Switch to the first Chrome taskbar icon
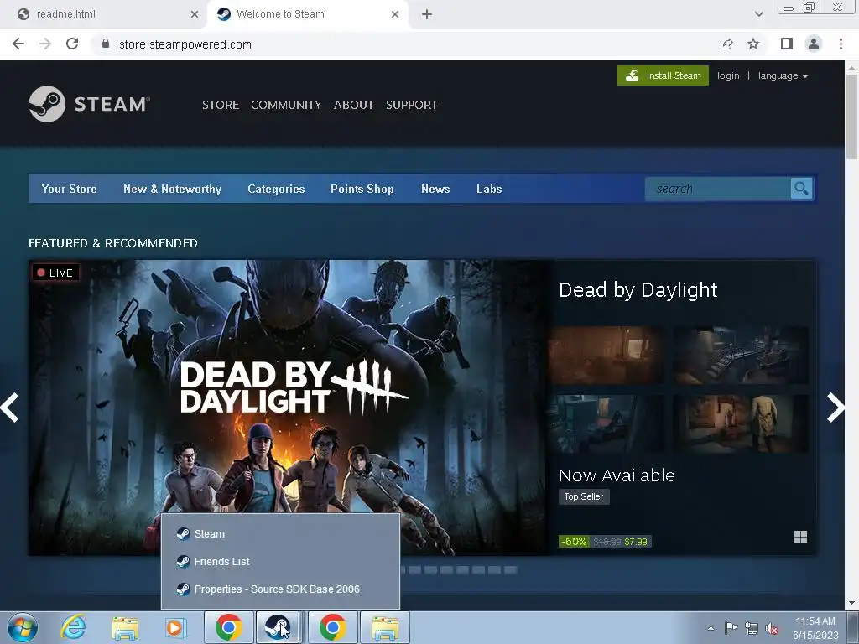Image resolution: width=859 pixels, height=644 pixels. point(229,627)
